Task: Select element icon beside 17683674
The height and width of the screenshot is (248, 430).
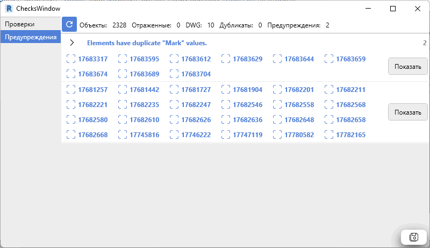Action: click(71, 74)
